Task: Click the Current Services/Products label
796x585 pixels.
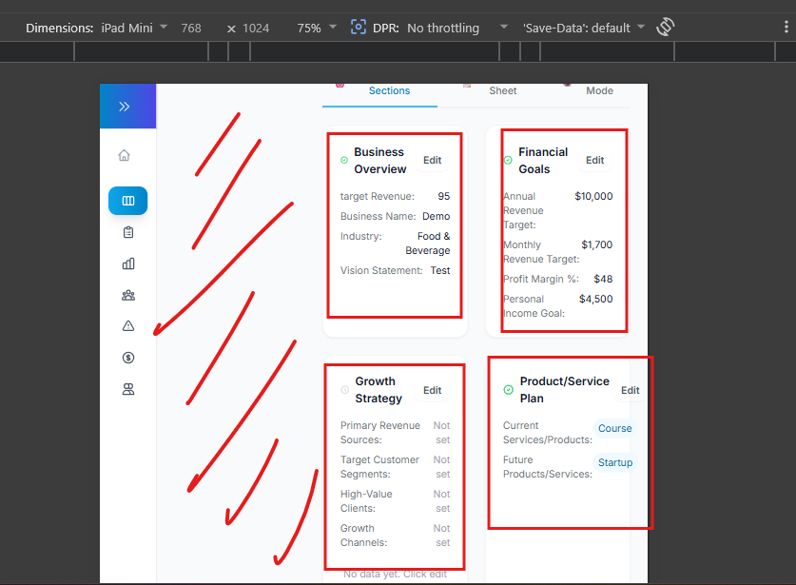Action: click(x=547, y=433)
